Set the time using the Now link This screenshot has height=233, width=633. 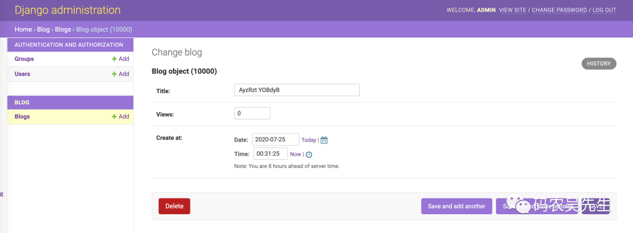click(295, 154)
